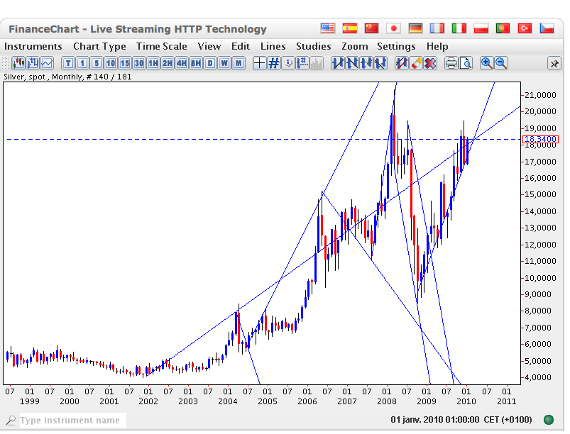The height and width of the screenshot is (434, 570).
Task: Toggle the crosshair cursor tool
Action: coord(259,63)
